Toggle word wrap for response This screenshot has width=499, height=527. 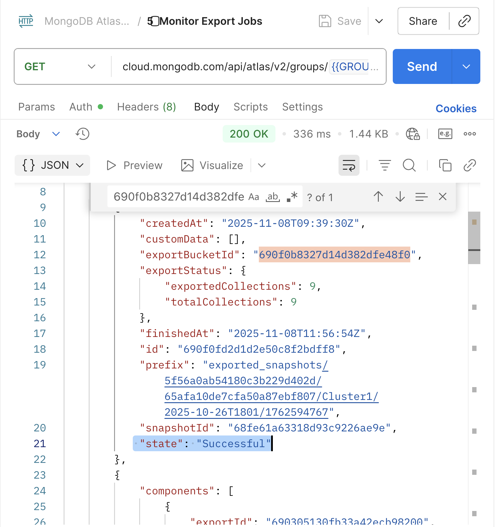click(349, 165)
